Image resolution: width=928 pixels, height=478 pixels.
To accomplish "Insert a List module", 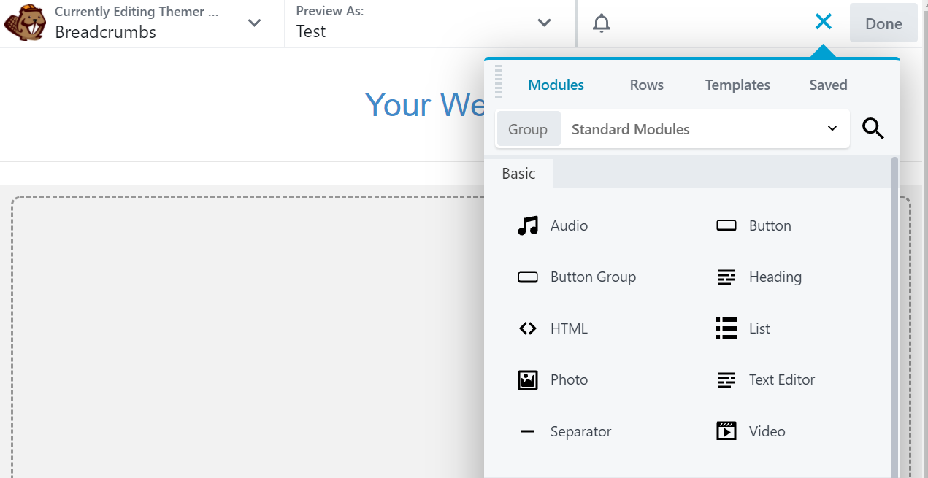I will pyautogui.click(x=759, y=328).
